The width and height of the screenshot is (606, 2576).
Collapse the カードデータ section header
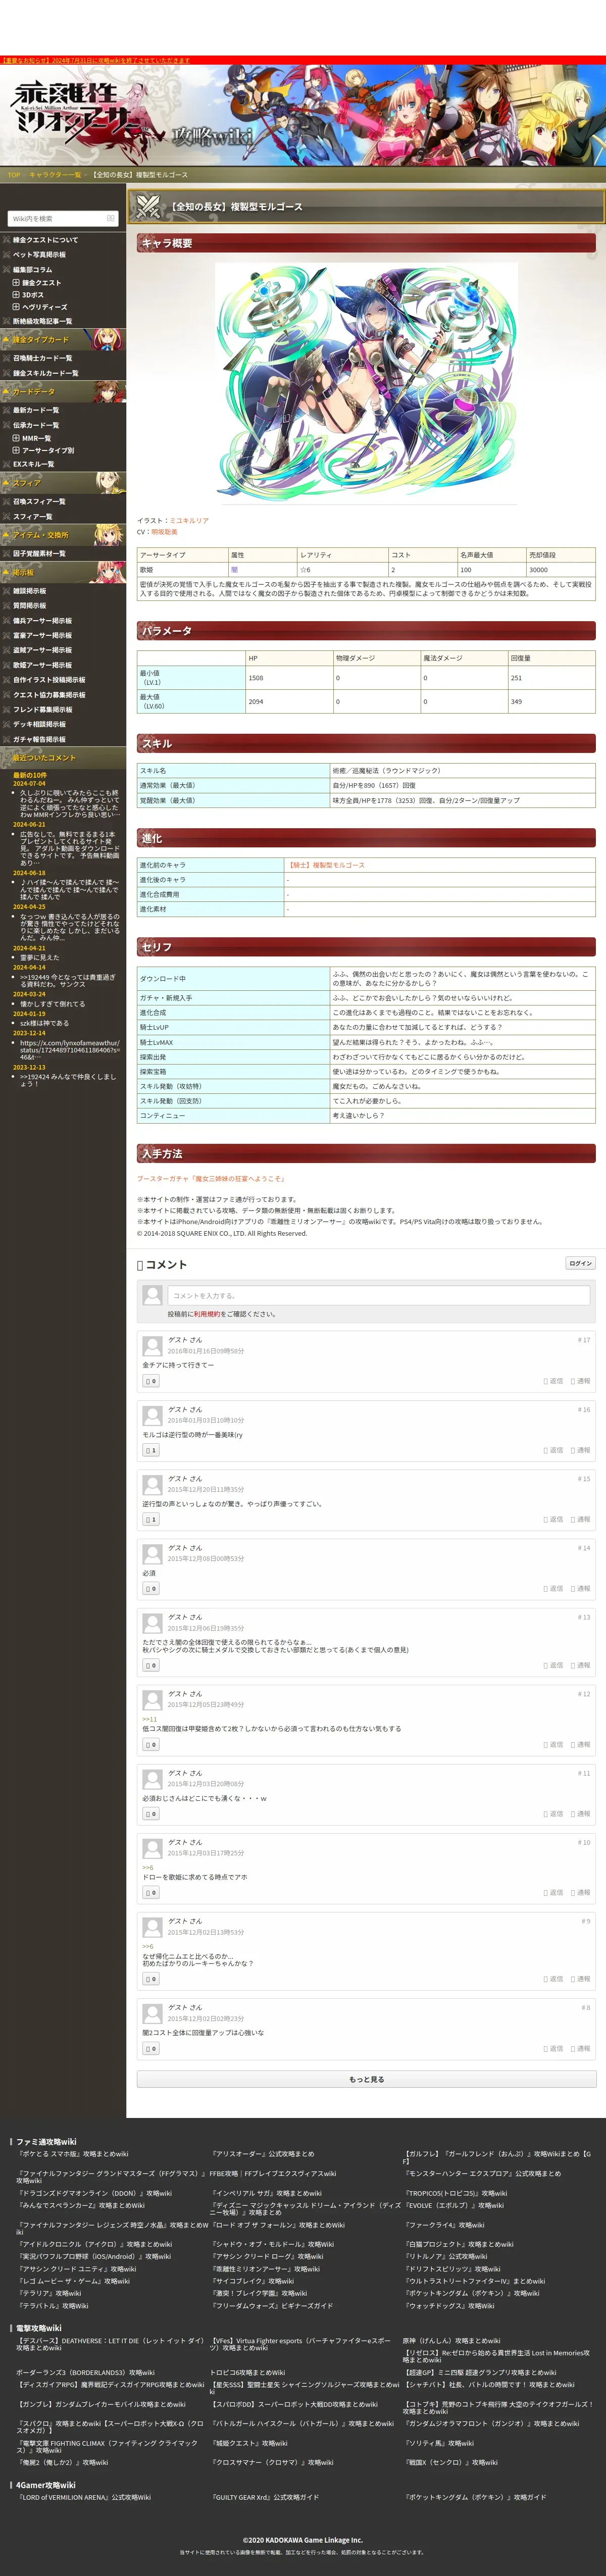63,391
